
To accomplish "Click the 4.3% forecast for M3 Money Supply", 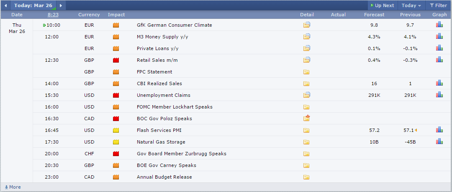I will tap(374, 37).
